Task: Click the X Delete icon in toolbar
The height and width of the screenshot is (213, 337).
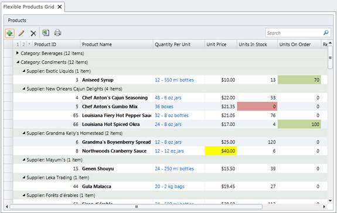Action: (33, 33)
